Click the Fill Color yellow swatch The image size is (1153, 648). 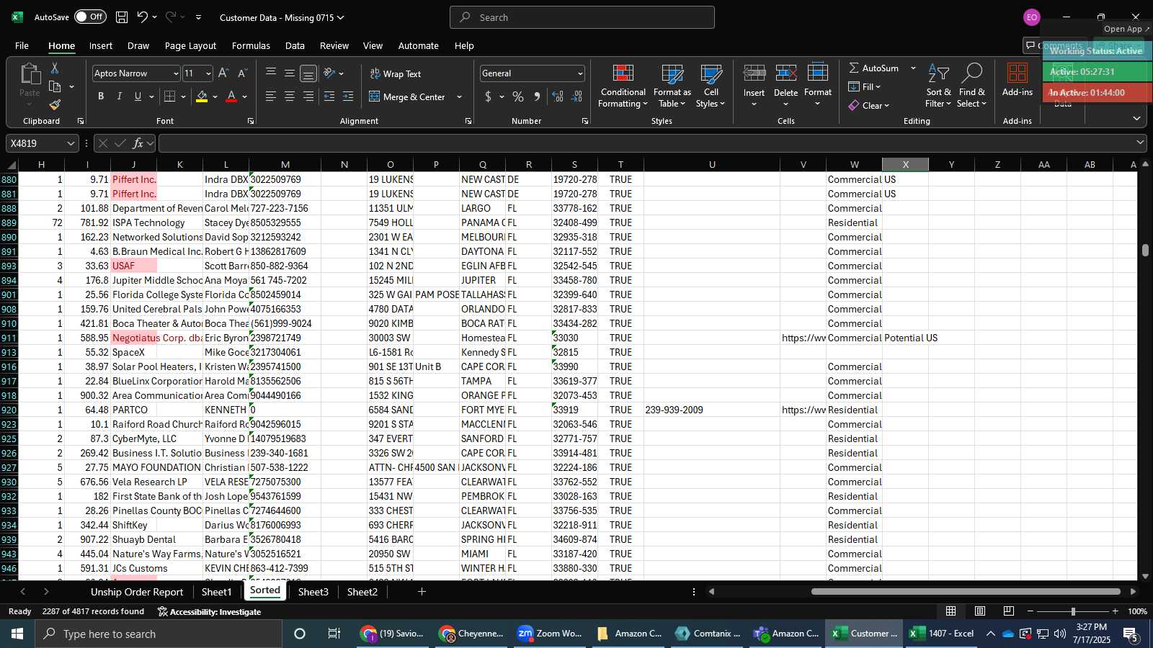tap(202, 96)
